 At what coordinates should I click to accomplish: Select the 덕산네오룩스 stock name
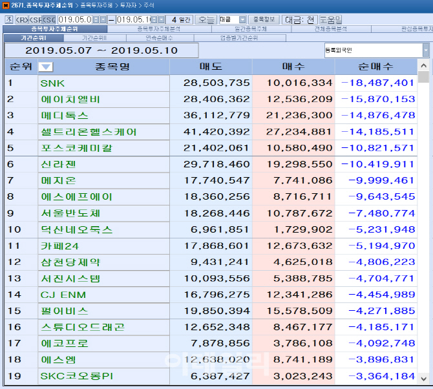76,229
